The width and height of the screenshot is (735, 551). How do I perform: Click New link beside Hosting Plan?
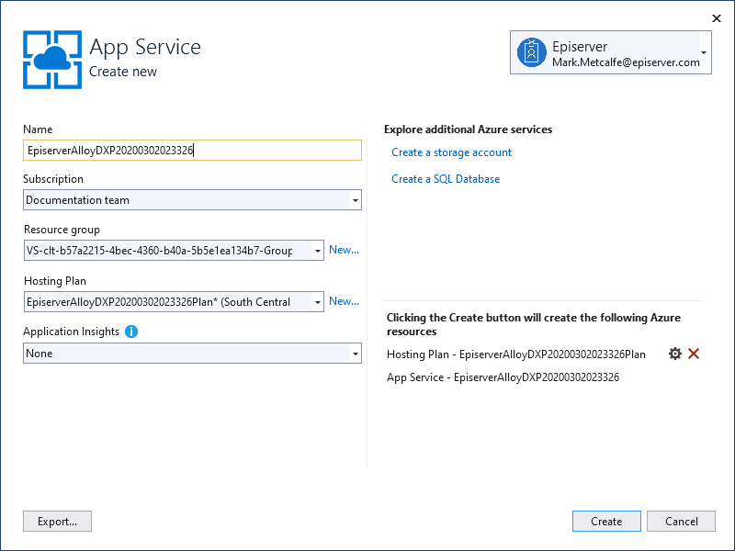pyautogui.click(x=344, y=301)
